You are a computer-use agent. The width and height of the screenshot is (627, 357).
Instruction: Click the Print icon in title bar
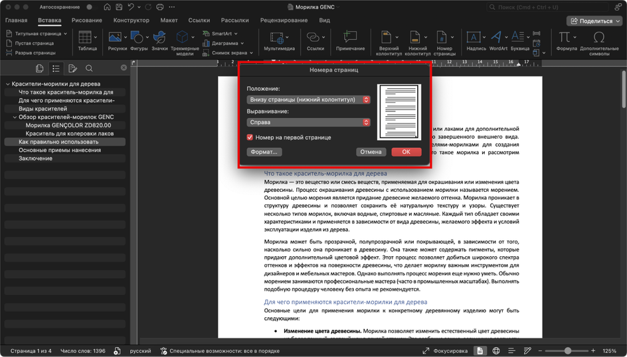160,7
